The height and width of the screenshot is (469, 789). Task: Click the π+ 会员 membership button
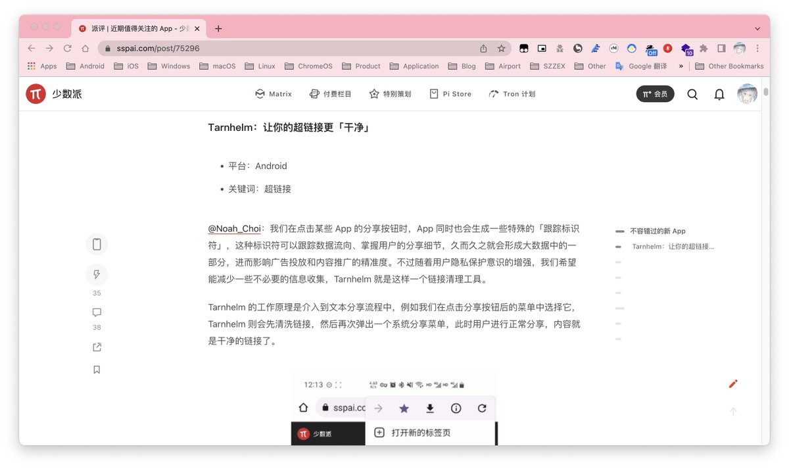[x=655, y=94]
